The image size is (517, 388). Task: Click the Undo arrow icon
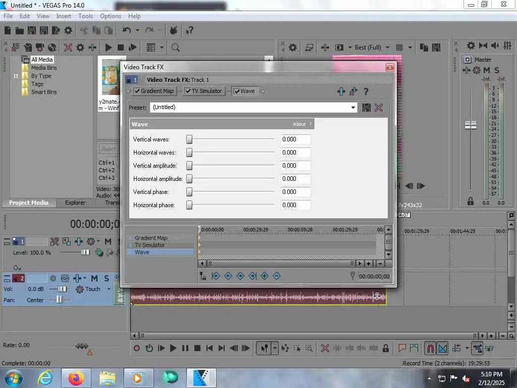coord(127,30)
